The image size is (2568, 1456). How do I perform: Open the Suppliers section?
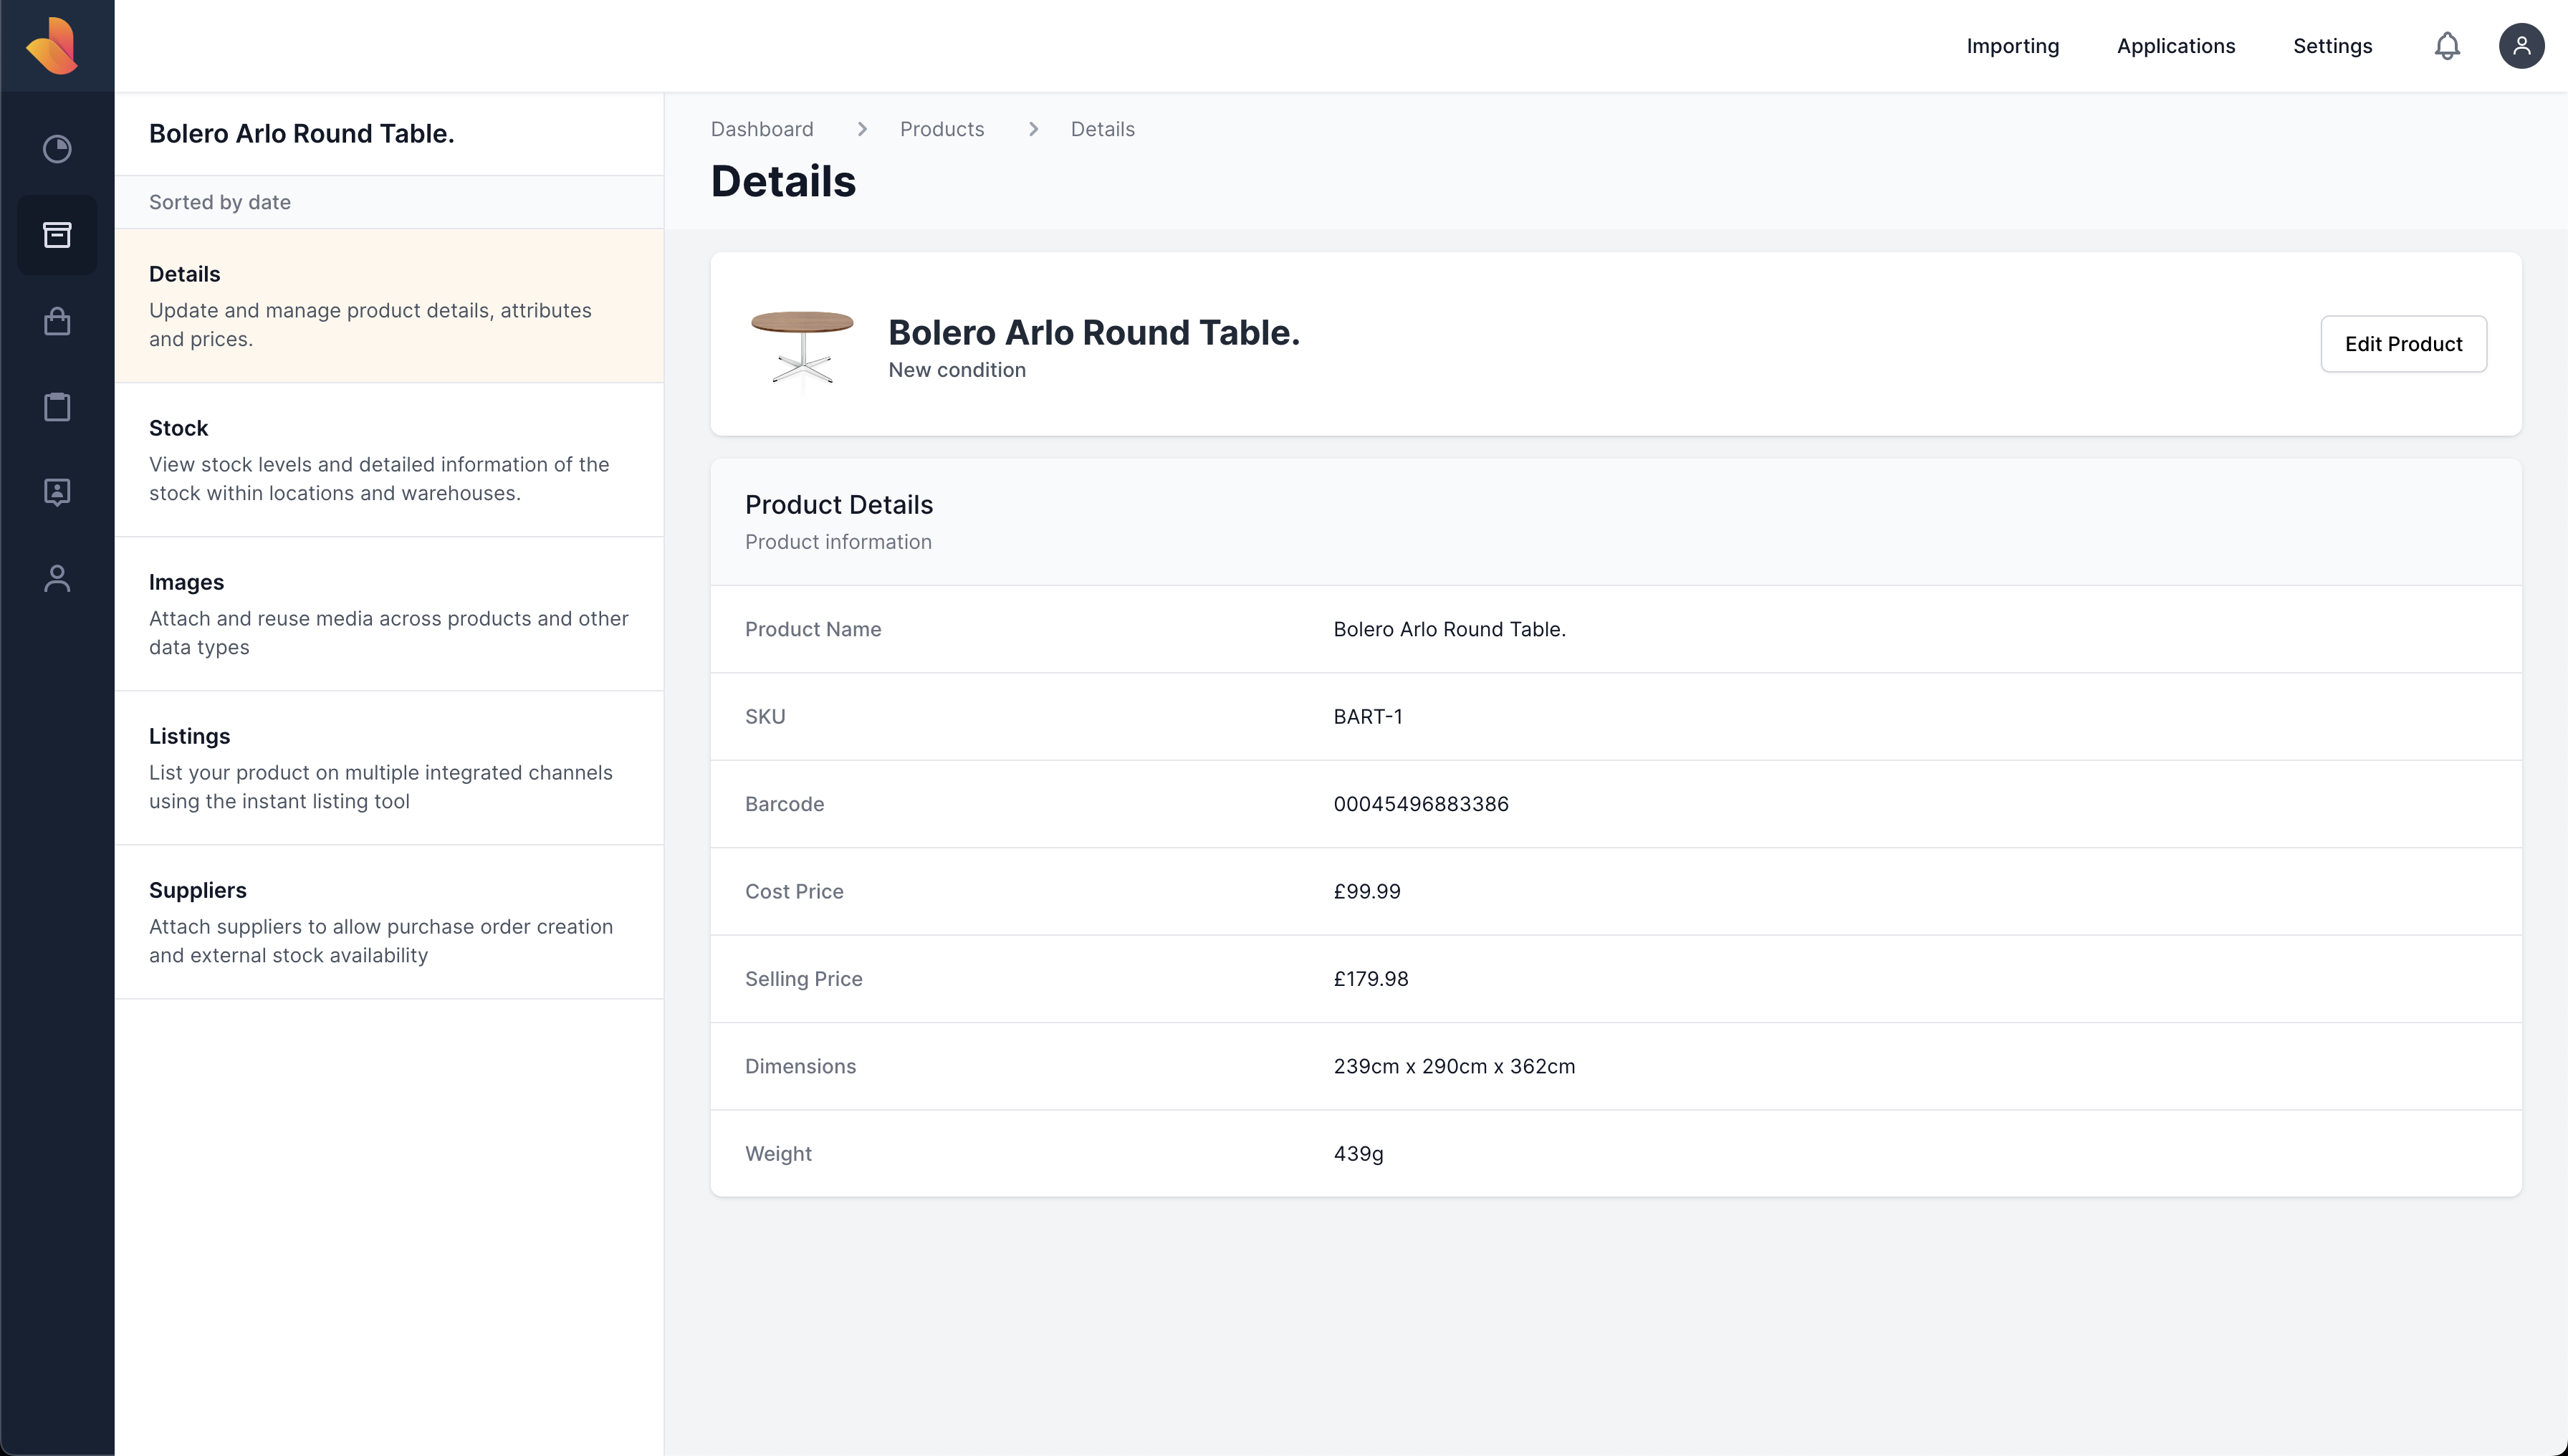tap(388, 922)
